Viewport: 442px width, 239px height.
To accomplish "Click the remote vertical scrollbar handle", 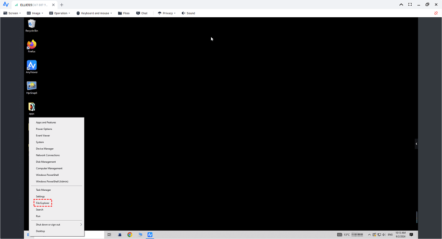I will click(x=417, y=217).
